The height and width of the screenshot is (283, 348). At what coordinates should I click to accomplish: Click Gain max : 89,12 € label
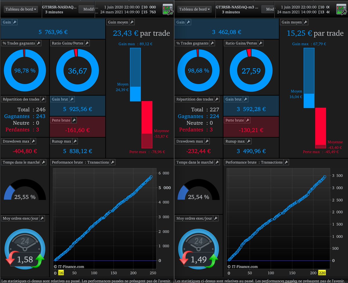point(135,44)
